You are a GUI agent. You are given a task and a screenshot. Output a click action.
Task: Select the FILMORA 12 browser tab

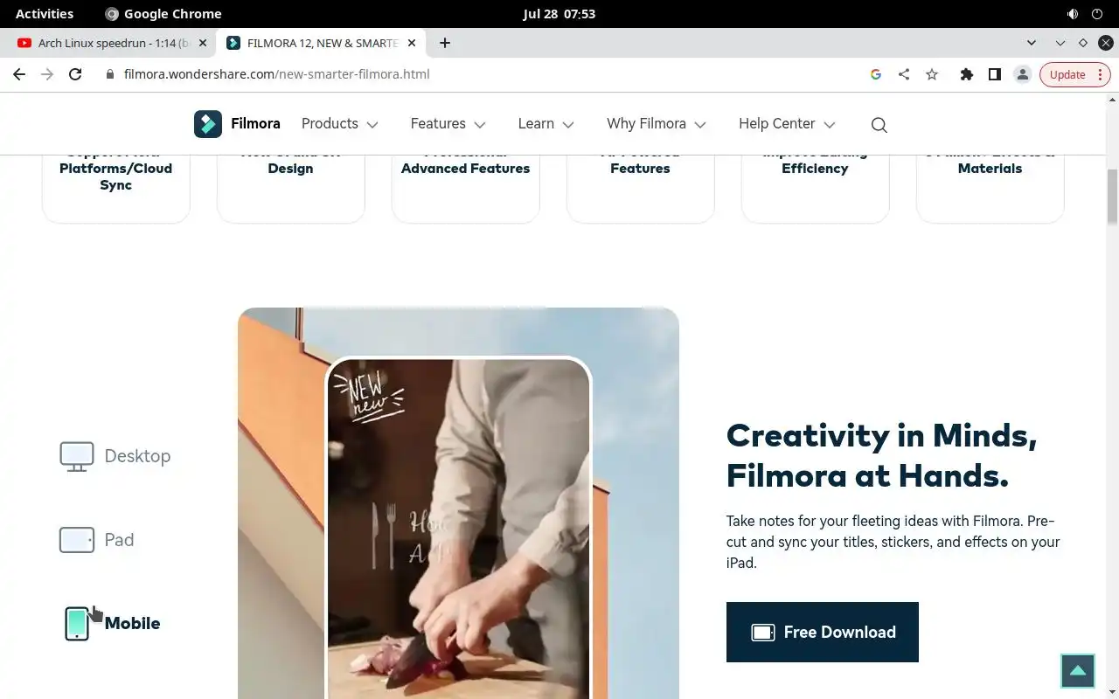322,43
